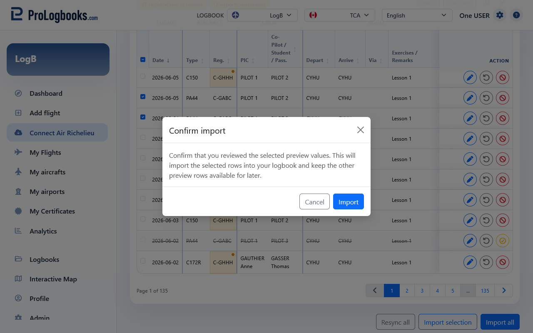
Task: Uncheck the PA44 2026-06-05 row checkbox
Action: (x=143, y=97)
